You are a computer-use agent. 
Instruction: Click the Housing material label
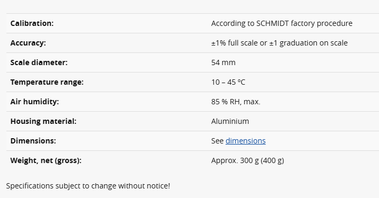pos(44,121)
